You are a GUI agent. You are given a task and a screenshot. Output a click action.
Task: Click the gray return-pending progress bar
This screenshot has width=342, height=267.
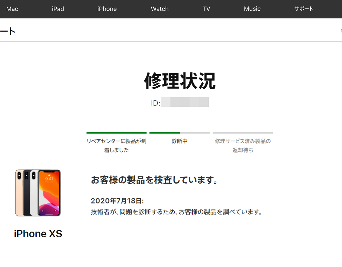(x=243, y=132)
